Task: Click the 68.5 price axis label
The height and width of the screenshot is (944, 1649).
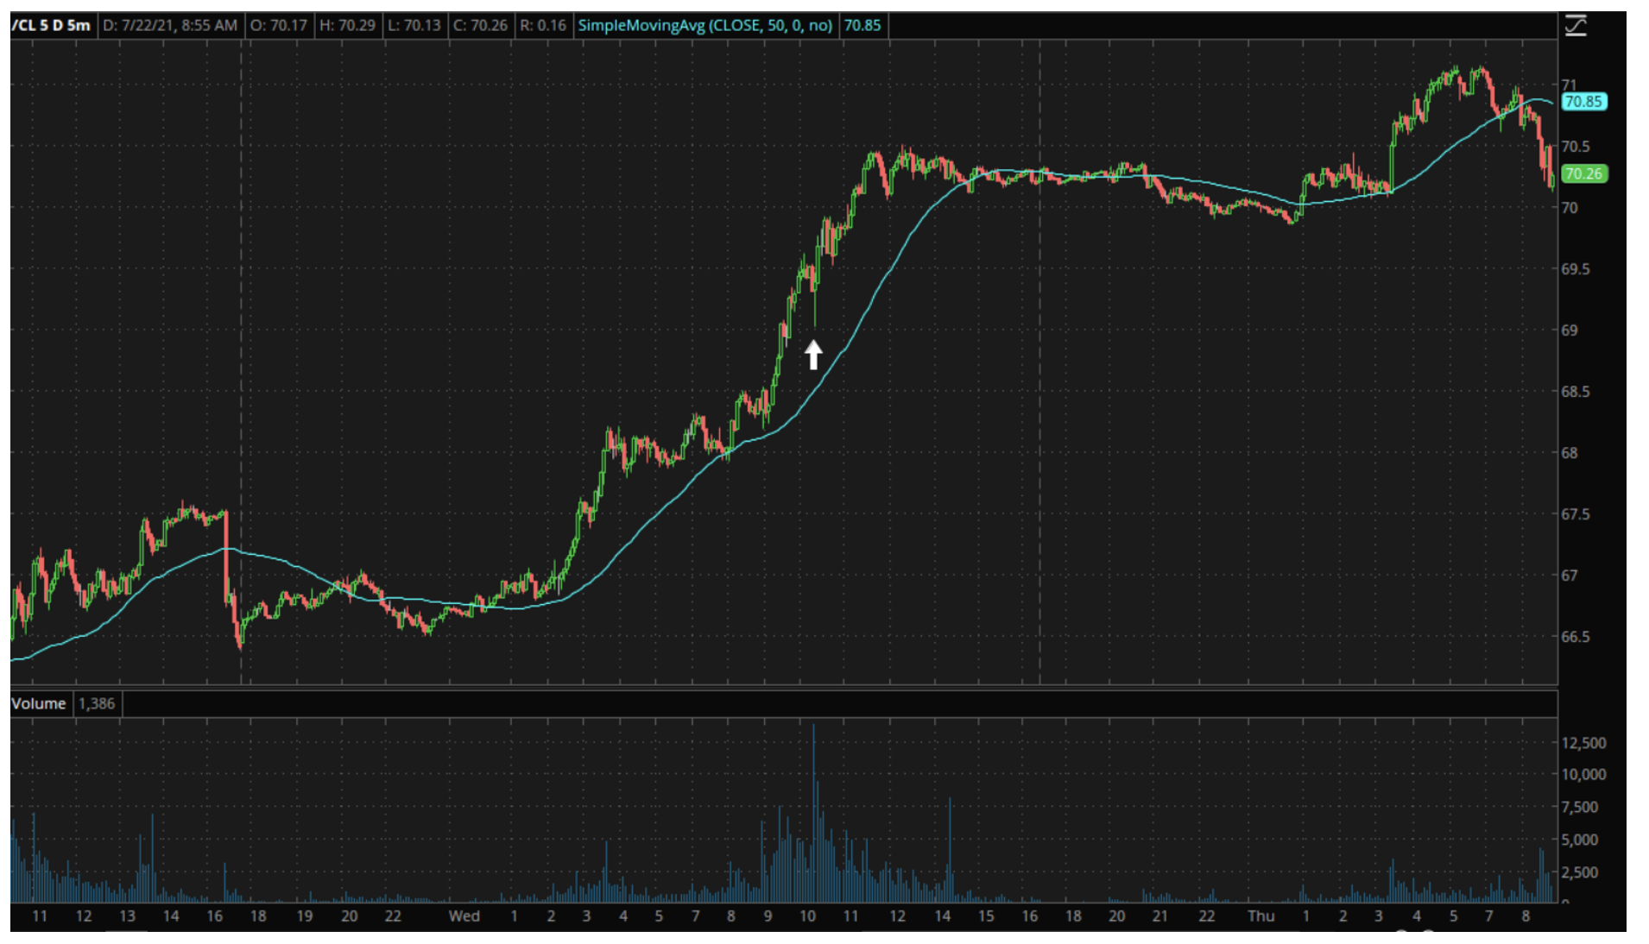Action: (x=1575, y=391)
